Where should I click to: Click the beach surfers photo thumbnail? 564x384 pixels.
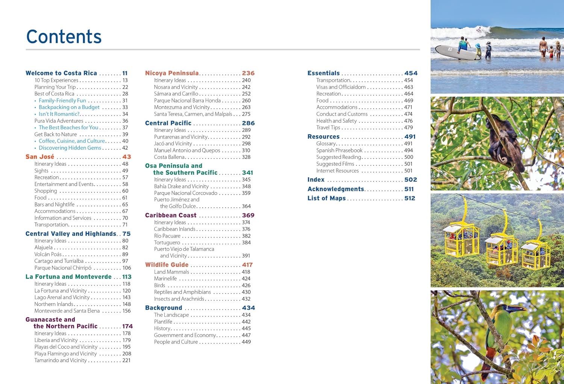[497, 47]
